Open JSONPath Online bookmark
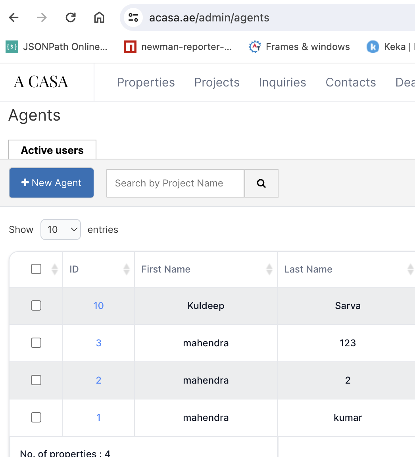The image size is (415, 457). [x=57, y=47]
